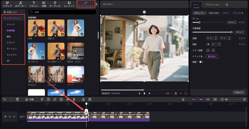Zoom in timeline with plus icon
Image resolution: width=249 pixels, height=129 pixels.
(244, 100)
